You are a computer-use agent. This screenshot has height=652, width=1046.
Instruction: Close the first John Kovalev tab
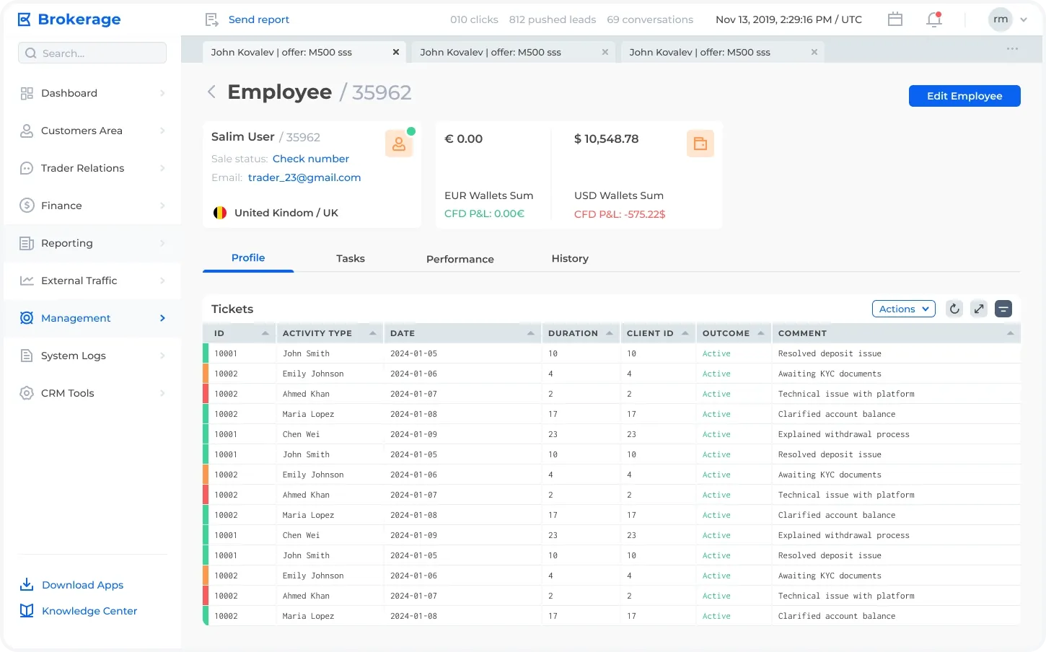point(395,52)
